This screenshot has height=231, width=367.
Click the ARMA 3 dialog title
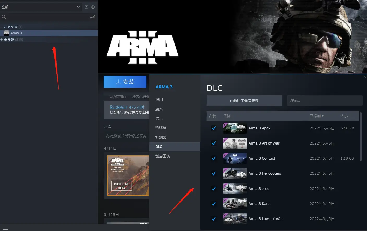164,87
